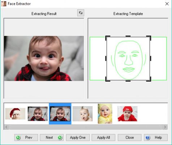Click the top-middle crop edge handle
This screenshot has width=172, height=145.
[x=128, y=36]
